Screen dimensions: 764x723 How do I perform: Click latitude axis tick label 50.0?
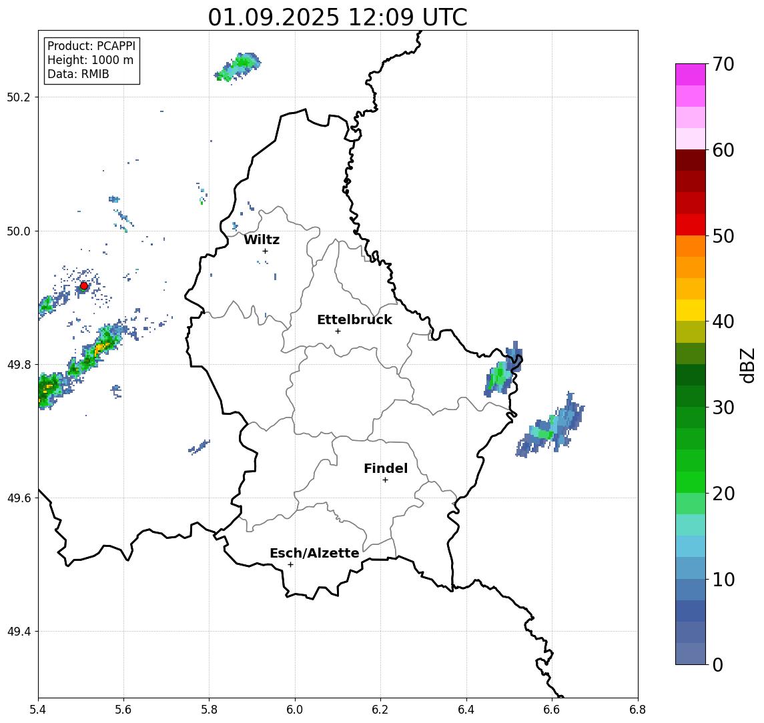(19, 231)
